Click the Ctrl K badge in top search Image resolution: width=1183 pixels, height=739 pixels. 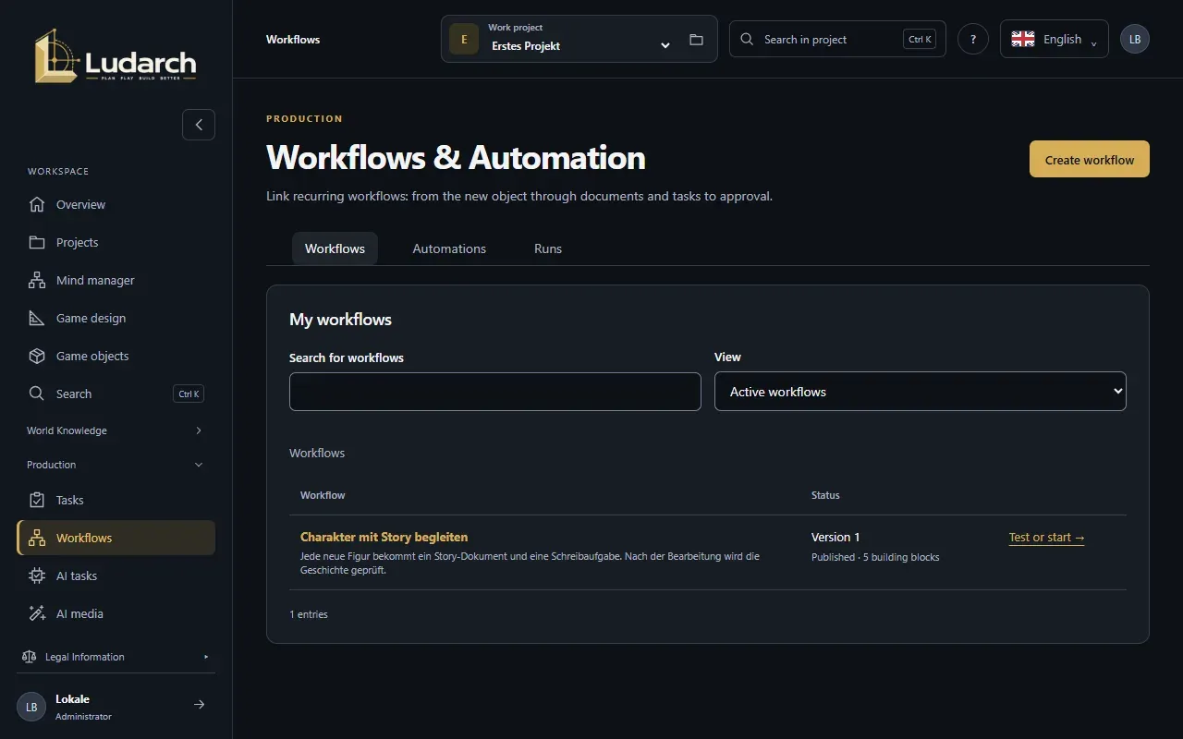[x=920, y=40]
